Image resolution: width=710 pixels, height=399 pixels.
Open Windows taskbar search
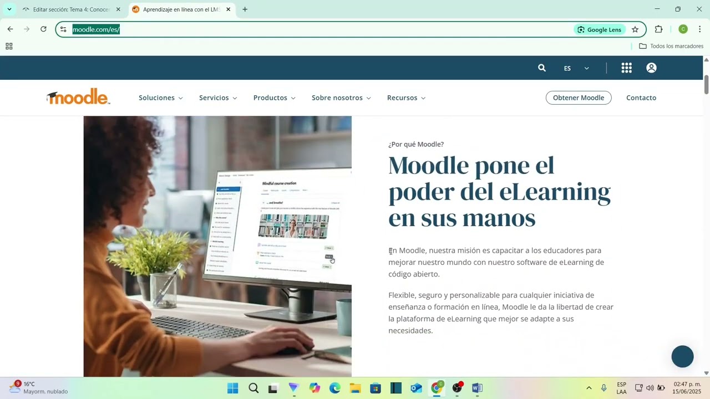253,388
